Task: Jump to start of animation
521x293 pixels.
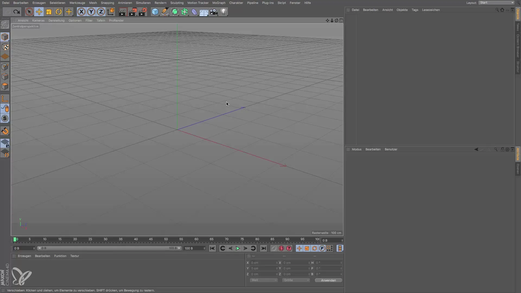Action: point(212,248)
